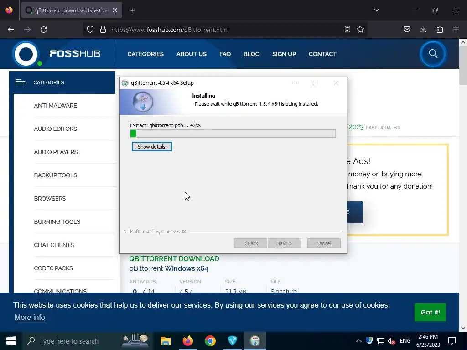Select AUDIO EDITORS category

tap(55, 129)
